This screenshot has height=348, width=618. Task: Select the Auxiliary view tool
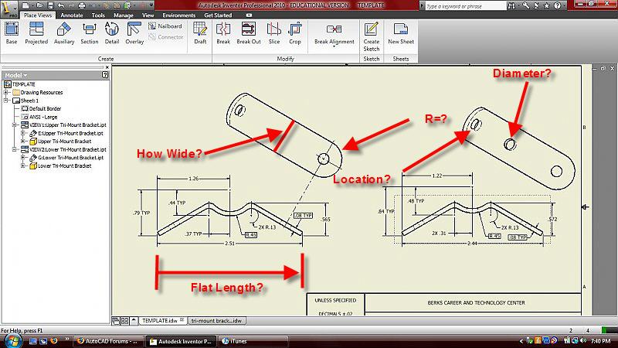64,33
